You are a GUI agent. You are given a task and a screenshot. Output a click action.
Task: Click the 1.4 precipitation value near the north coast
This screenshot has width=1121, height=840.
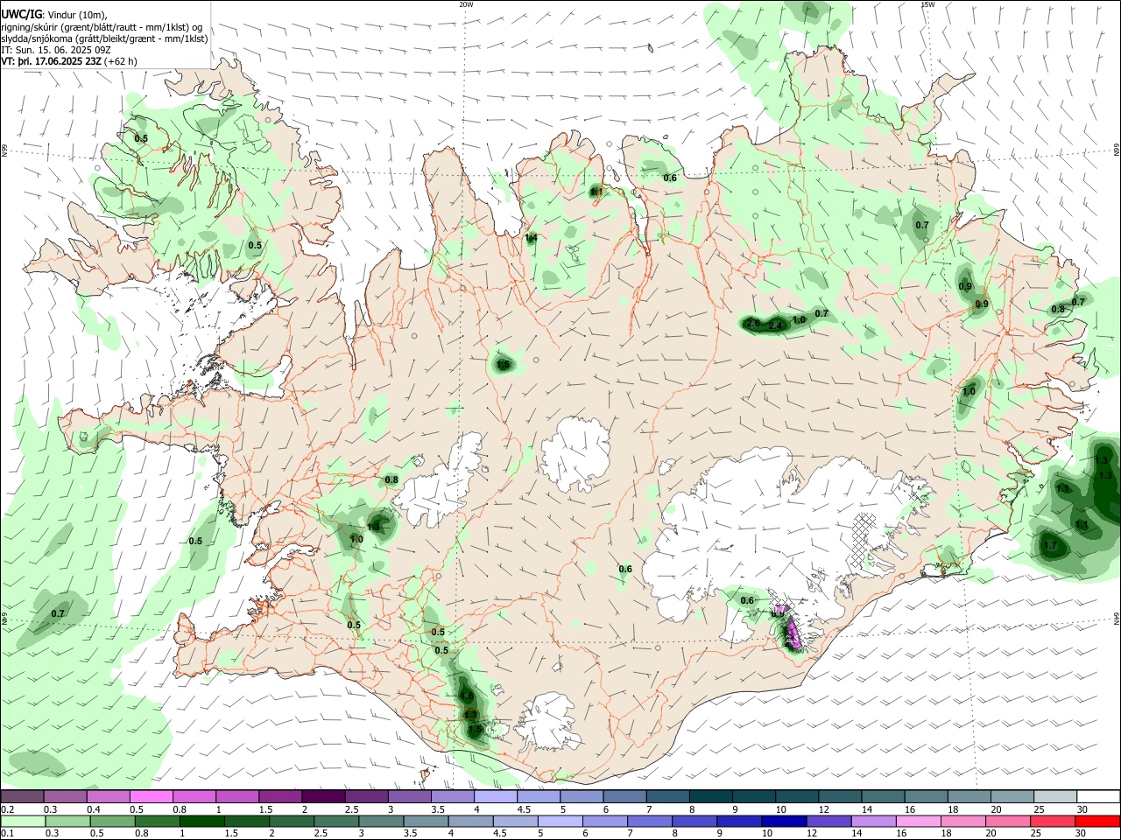pos(531,238)
